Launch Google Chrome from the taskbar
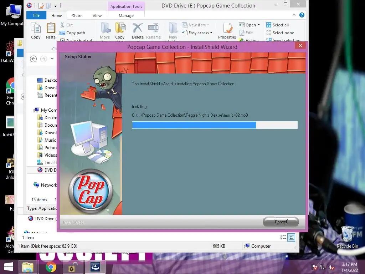Image resolution: width=365 pixels, height=274 pixels. click(51, 267)
